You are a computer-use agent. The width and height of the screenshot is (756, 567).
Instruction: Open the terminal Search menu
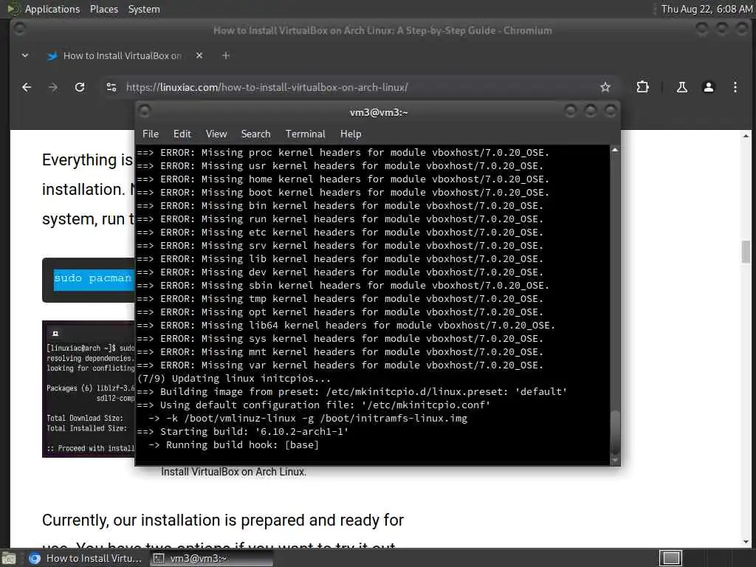(x=255, y=134)
